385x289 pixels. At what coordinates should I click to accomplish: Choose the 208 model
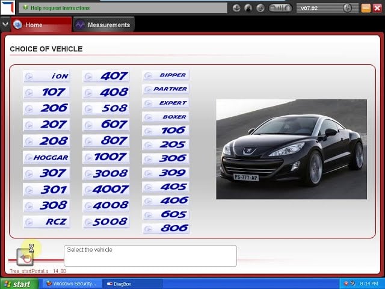(x=47, y=141)
